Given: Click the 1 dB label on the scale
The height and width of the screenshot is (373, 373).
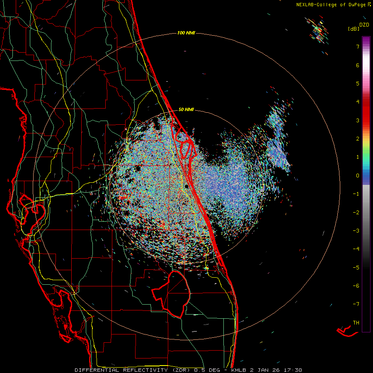Looking at the screenshot, I should pos(358,157).
